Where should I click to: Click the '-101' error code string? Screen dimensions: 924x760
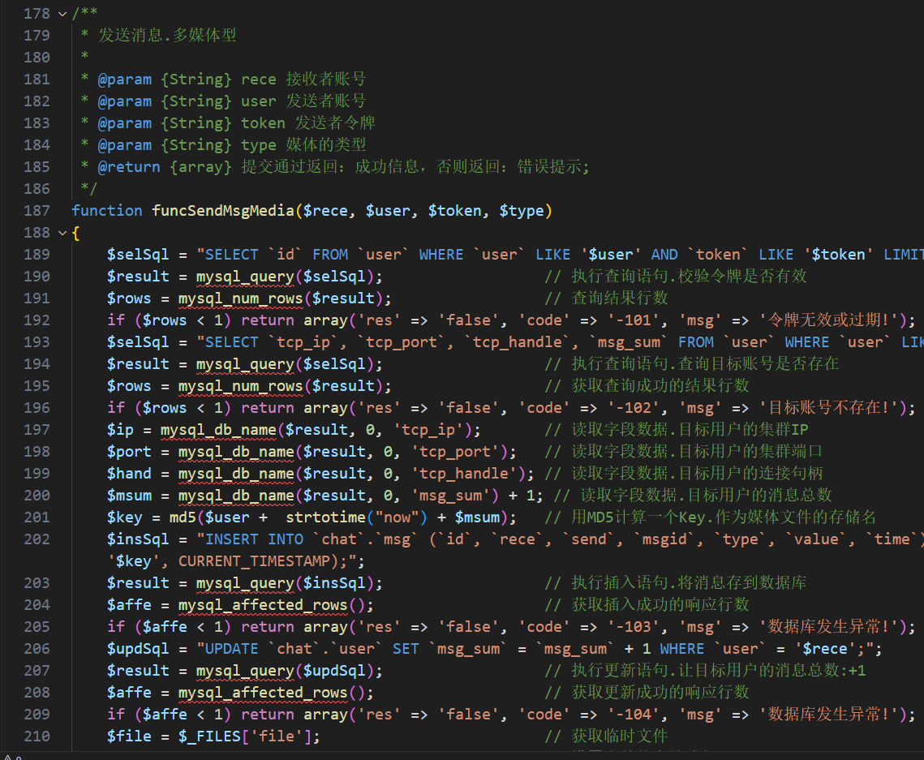coord(634,320)
